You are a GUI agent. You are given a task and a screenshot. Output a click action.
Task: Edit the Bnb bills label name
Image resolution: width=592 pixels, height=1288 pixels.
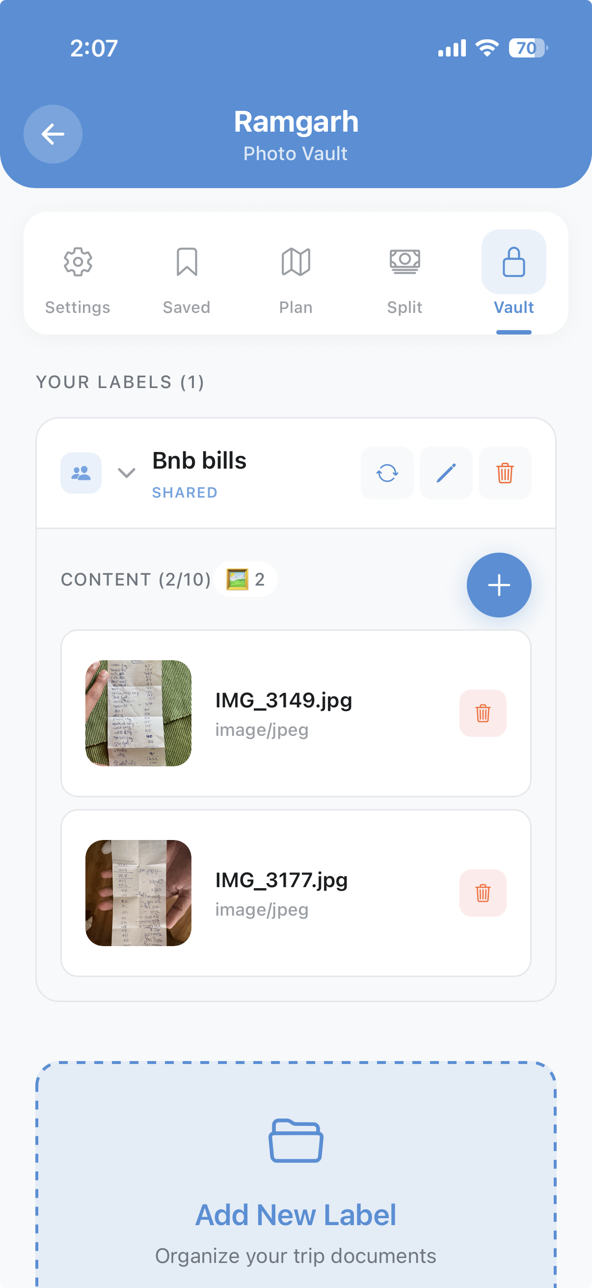(446, 473)
